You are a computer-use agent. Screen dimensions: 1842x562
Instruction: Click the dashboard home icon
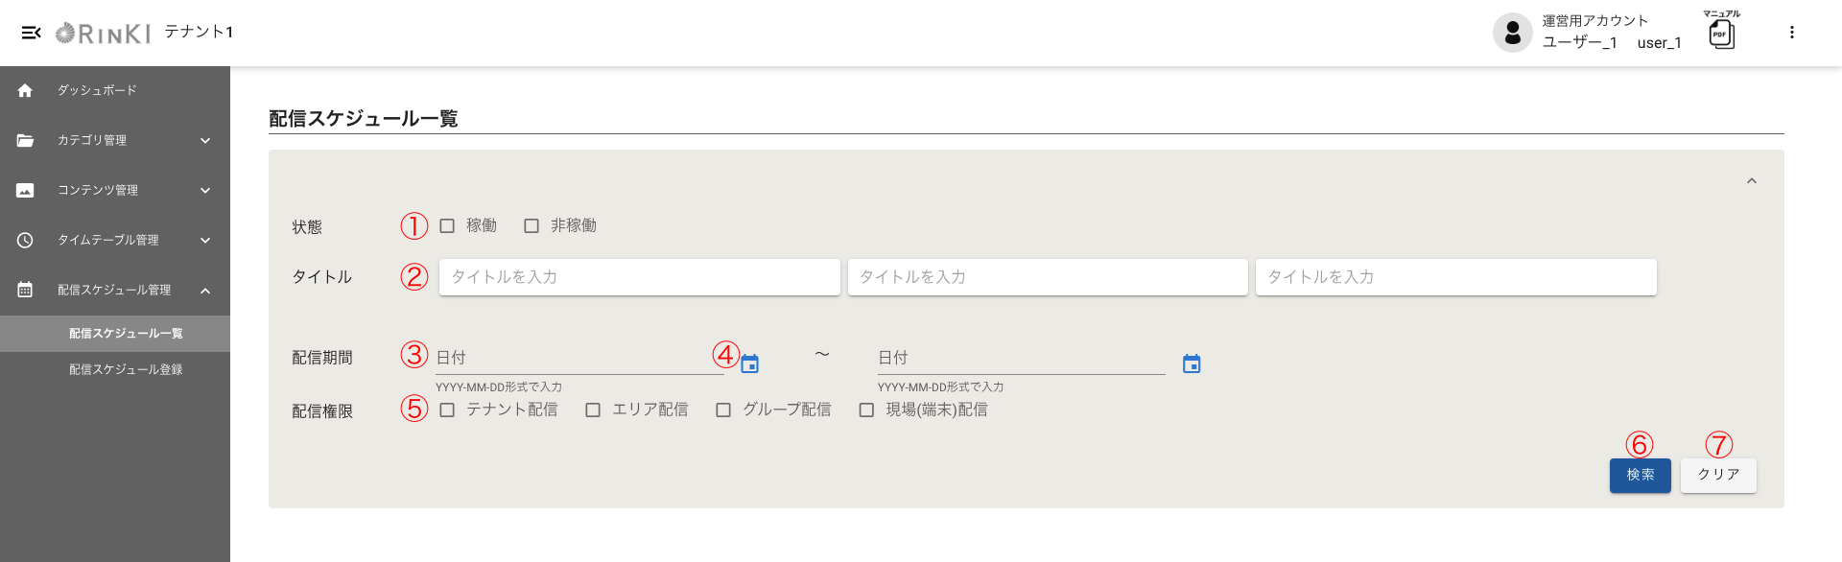[25, 90]
